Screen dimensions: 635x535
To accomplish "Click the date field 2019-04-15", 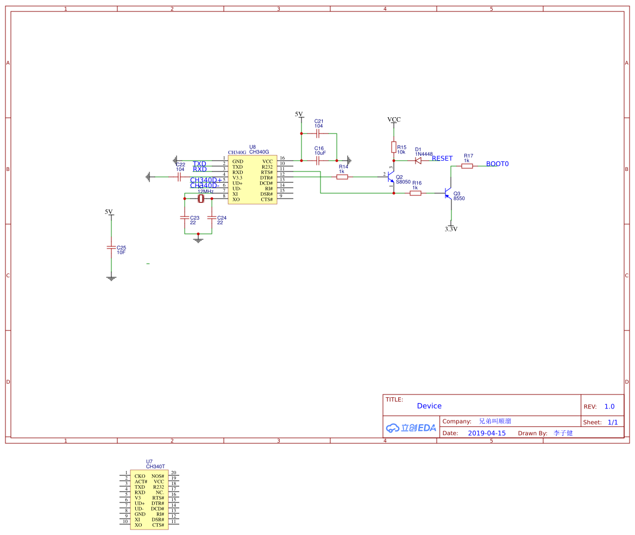I will tap(487, 433).
